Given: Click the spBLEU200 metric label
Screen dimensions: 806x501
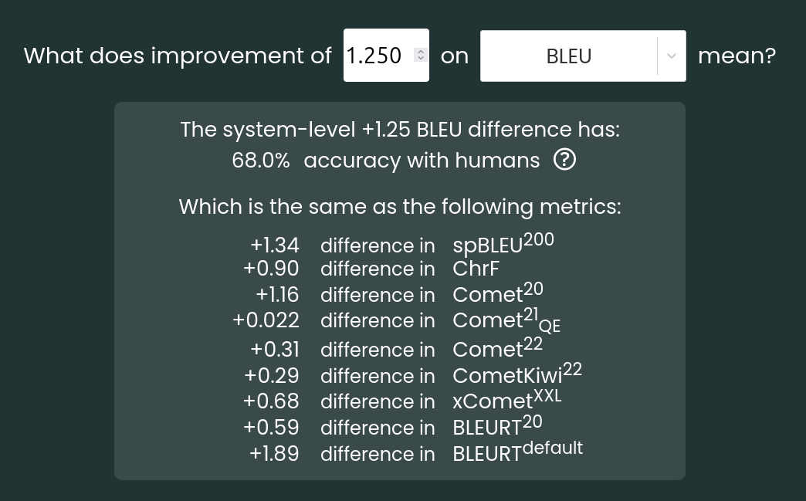Looking at the screenshot, I should point(503,244).
